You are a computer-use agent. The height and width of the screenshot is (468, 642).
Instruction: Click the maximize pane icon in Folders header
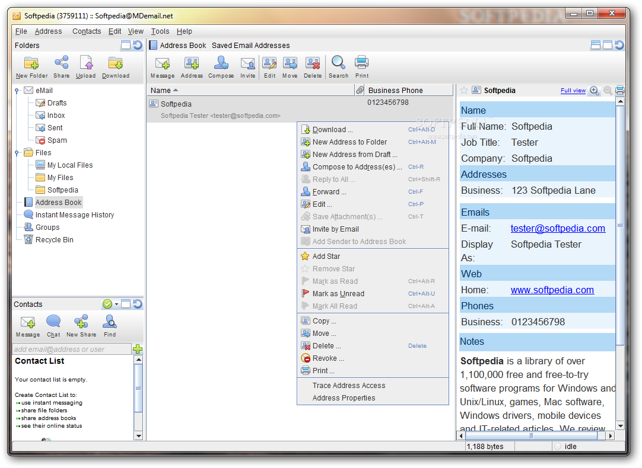point(126,45)
